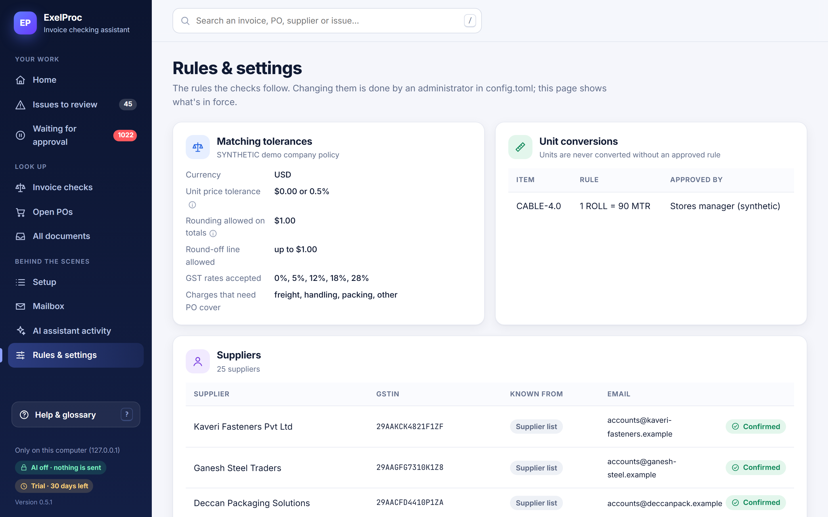The height and width of the screenshot is (517, 828).
Task: Go to Home in the sidebar
Action: 76,80
